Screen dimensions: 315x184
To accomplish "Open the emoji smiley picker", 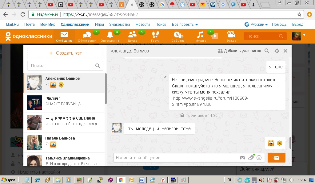I will (x=259, y=158).
